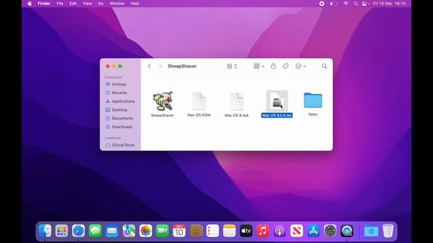
Task: Open Contacts from the Dock
Action: (x=196, y=231)
